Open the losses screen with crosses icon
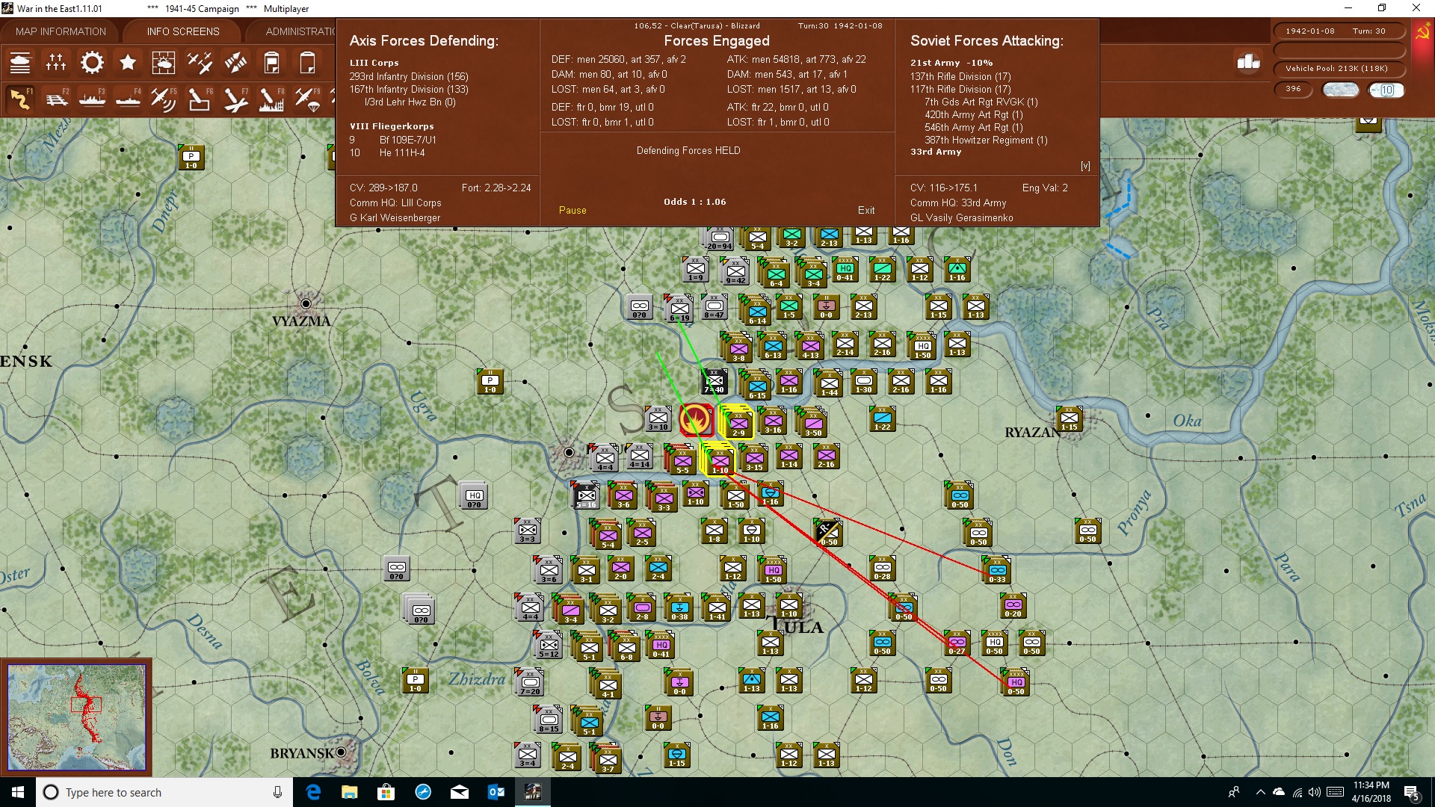The height and width of the screenshot is (807, 1435). click(56, 63)
